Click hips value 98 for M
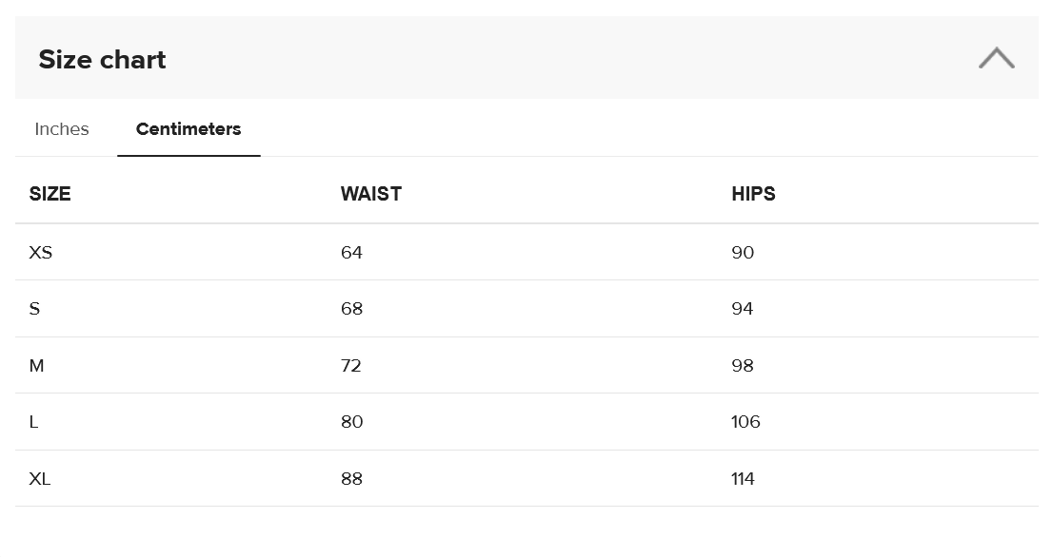This screenshot has height=557, width=1053. pyautogui.click(x=743, y=366)
